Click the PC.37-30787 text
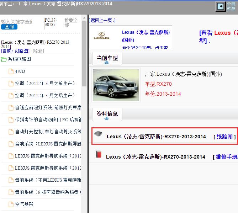The width and height of the screenshot is (238, 213). [x=51, y=22]
